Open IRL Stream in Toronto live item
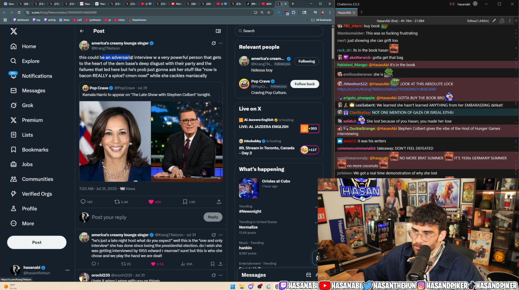This screenshot has width=519, height=290. point(279,147)
